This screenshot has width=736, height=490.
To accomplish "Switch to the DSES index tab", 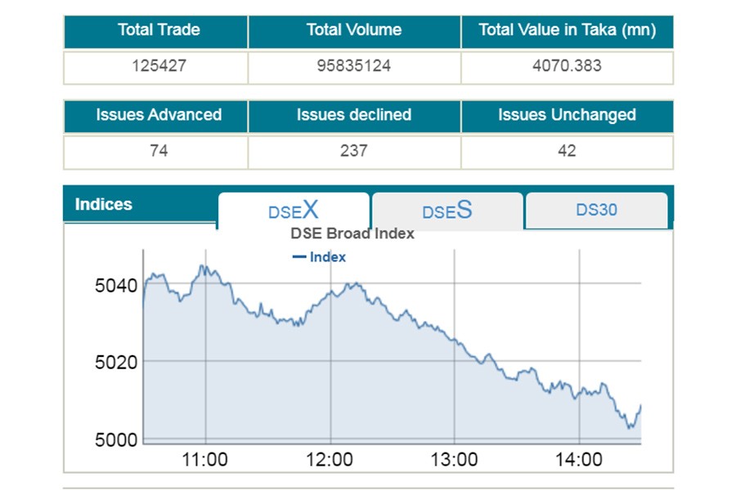I will 447,211.
